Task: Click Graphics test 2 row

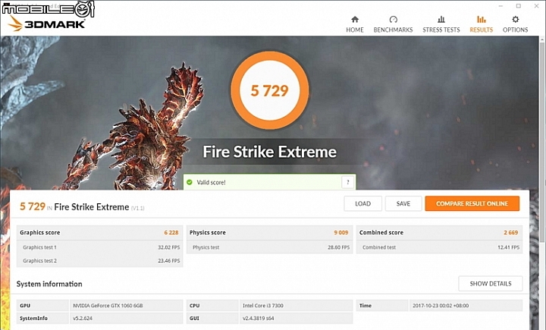Action: coord(99,261)
